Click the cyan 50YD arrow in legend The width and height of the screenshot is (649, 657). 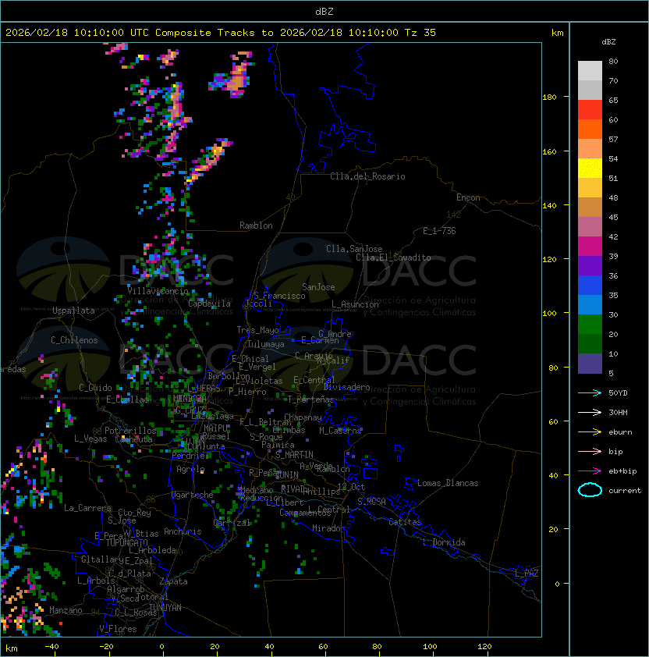590,393
